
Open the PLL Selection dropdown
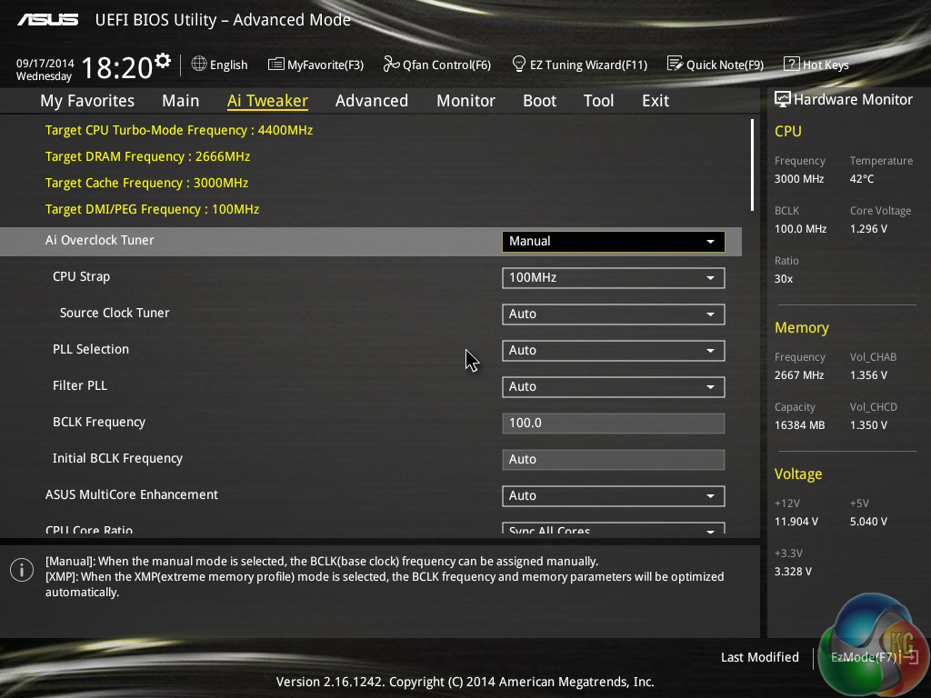click(x=613, y=351)
